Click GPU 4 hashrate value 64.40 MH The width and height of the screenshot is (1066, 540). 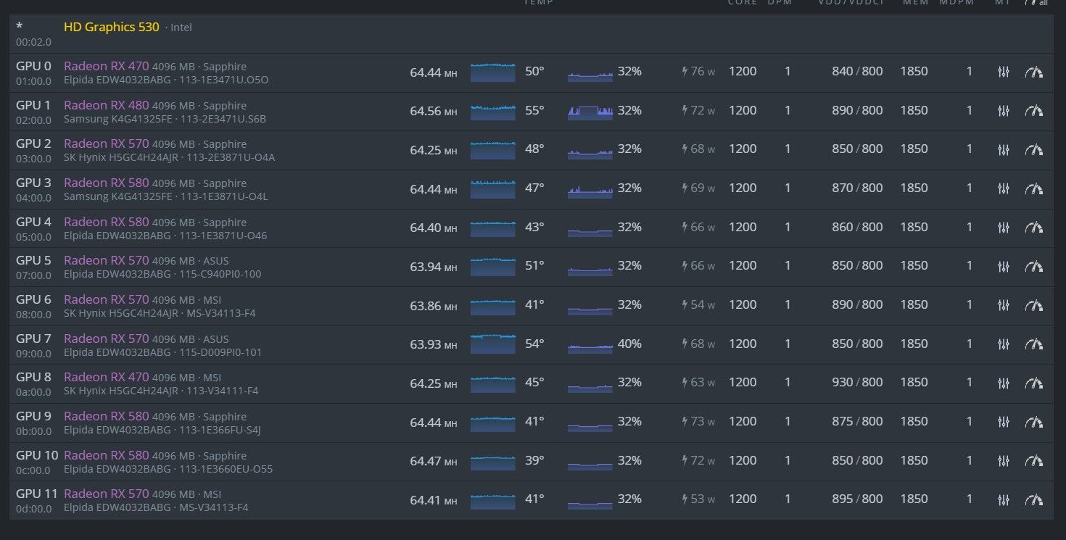point(433,228)
